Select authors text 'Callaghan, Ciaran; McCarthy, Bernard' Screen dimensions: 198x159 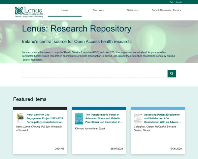(x=155, y=127)
